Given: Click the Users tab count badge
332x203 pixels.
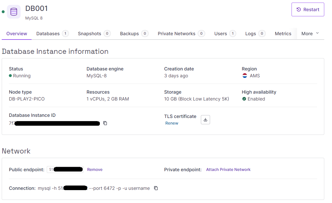Looking at the screenshot, I should click(233, 33).
